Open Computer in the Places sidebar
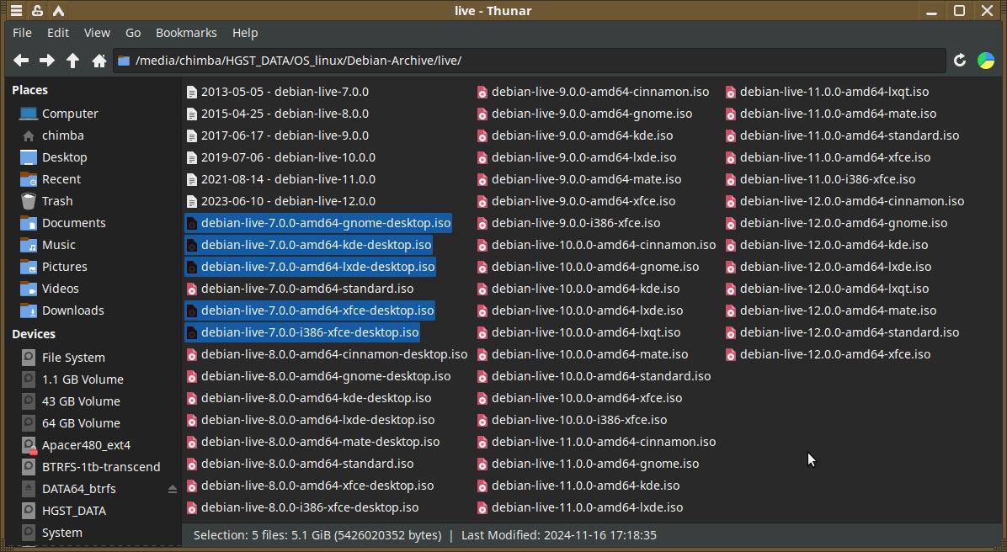This screenshot has height=552, width=1007. (70, 114)
